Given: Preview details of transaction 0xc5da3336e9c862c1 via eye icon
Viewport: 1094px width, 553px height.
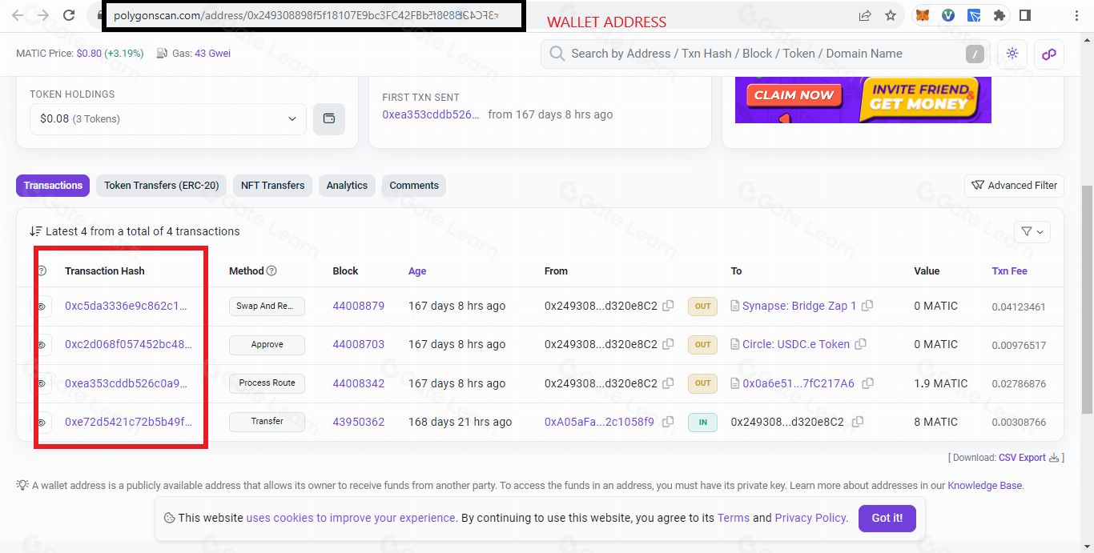Looking at the screenshot, I should click(x=41, y=307).
